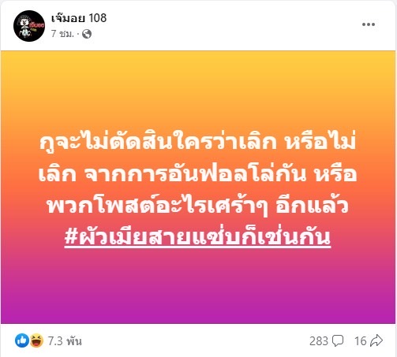Open the เจ๊มอย 108 page name link
This screenshot has width=397, height=357.
[x=79, y=17]
